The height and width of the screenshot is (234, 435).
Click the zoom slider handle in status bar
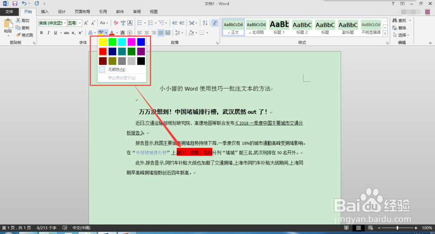[397, 228]
